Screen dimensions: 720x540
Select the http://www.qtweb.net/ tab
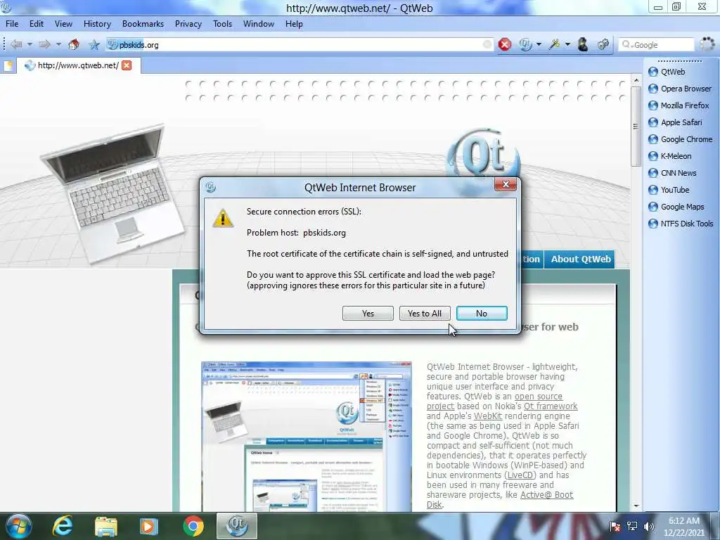(x=78, y=65)
